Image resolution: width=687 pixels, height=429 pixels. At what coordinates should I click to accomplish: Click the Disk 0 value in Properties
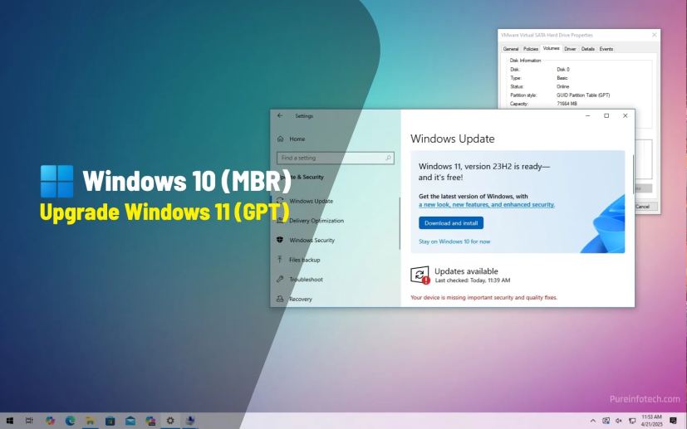click(x=563, y=69)
